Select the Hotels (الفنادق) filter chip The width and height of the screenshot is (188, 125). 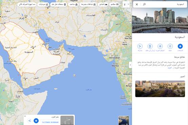(103, 4)
